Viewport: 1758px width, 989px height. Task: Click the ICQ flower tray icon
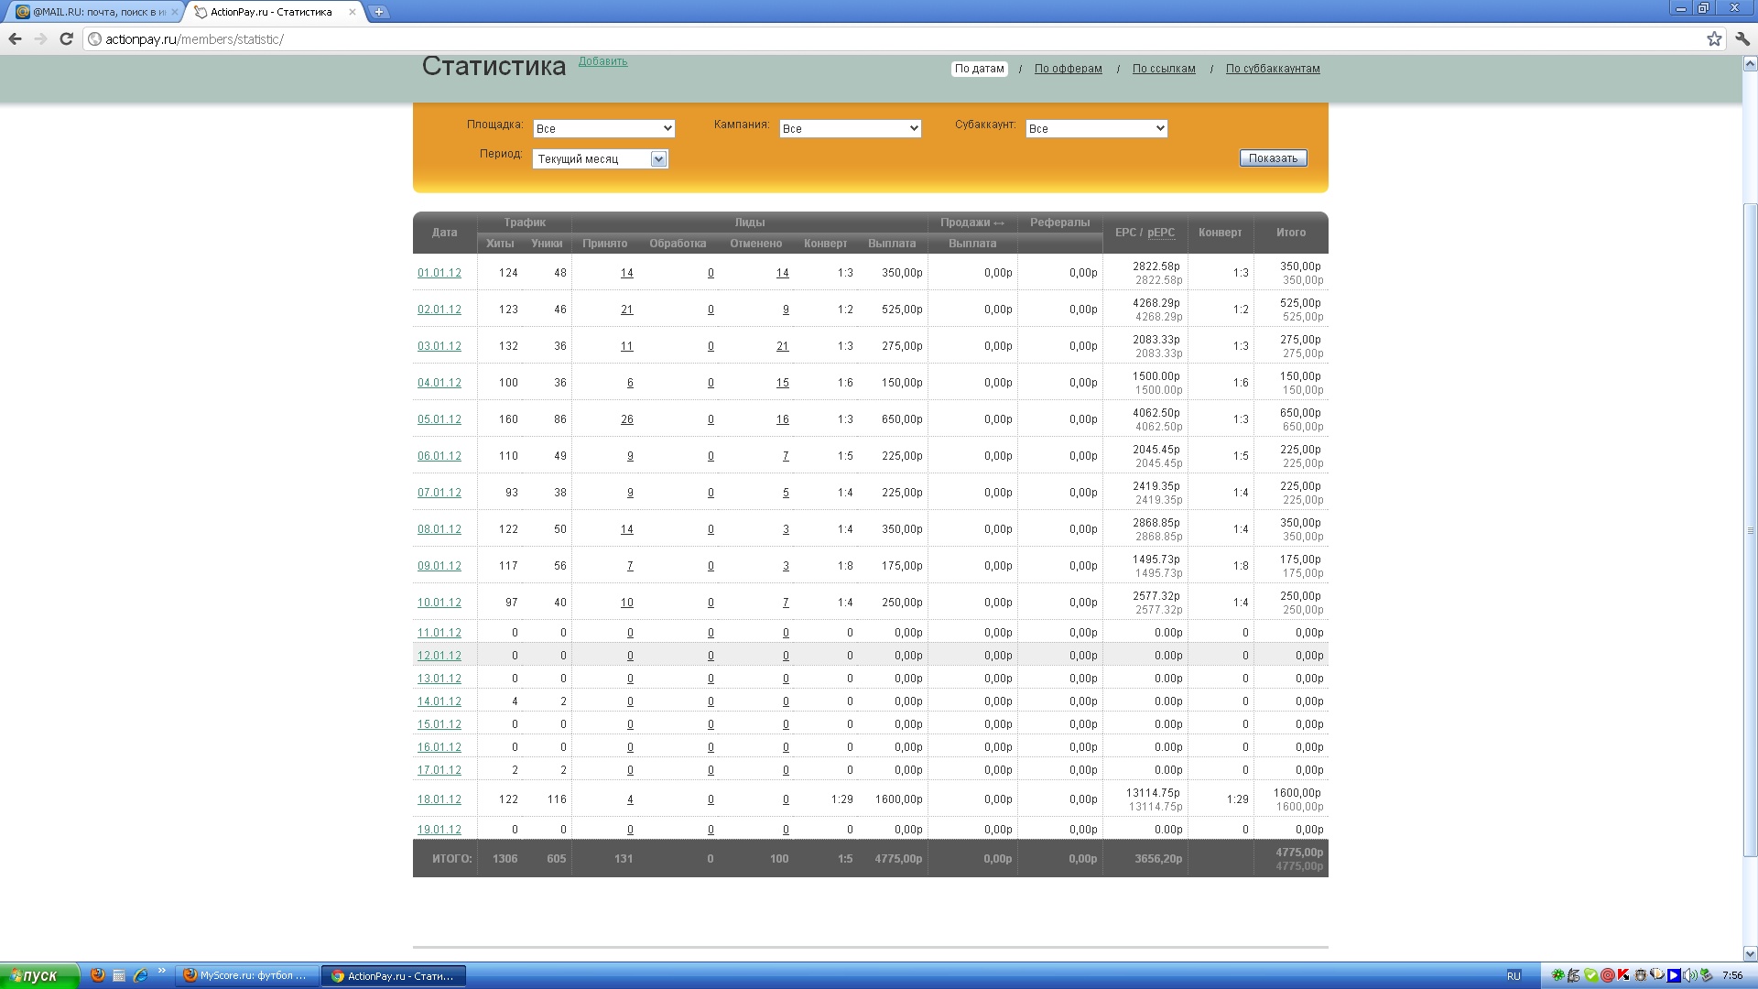[x=1557, y=975]
